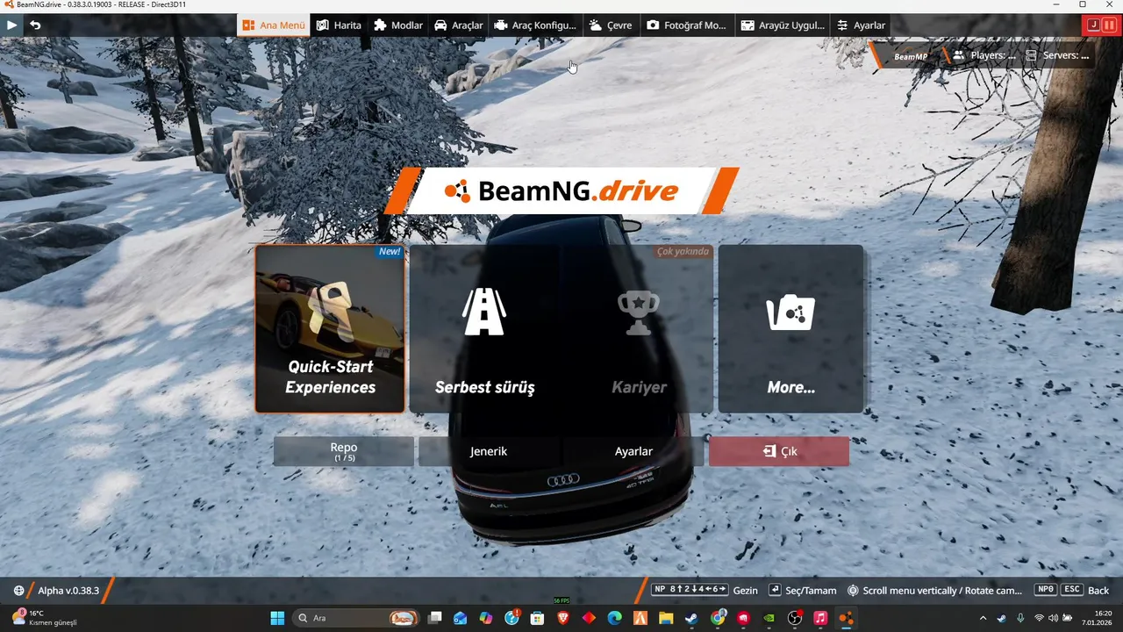1123x632 pixels.
Task: Open OBS Studio from the taskbar
Action: click(795, 618)
